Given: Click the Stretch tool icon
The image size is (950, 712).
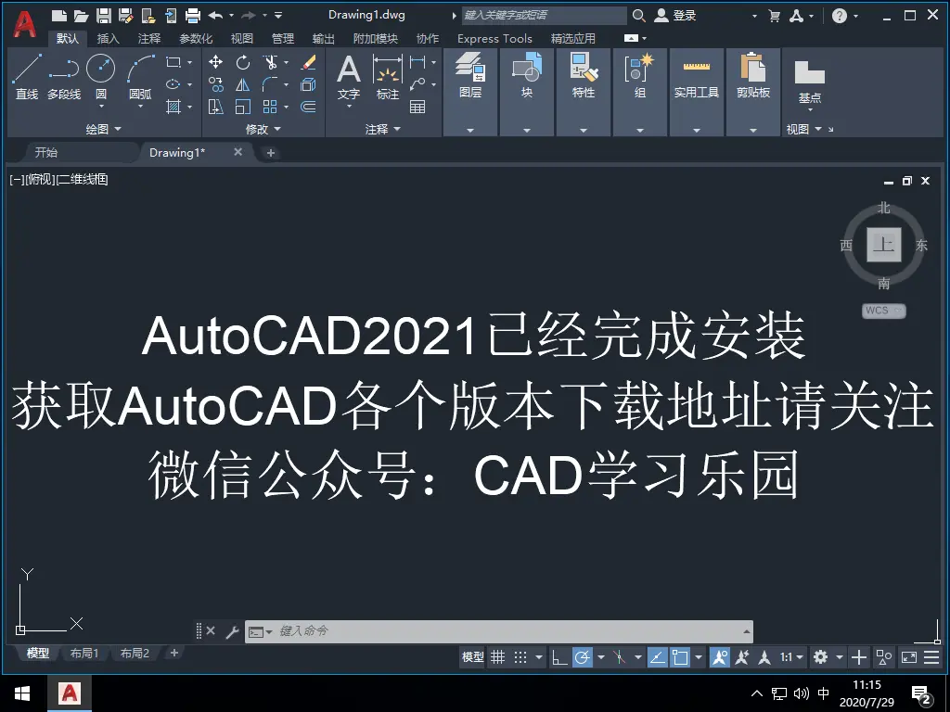Looking at the screenshot, I should [215, 108].
